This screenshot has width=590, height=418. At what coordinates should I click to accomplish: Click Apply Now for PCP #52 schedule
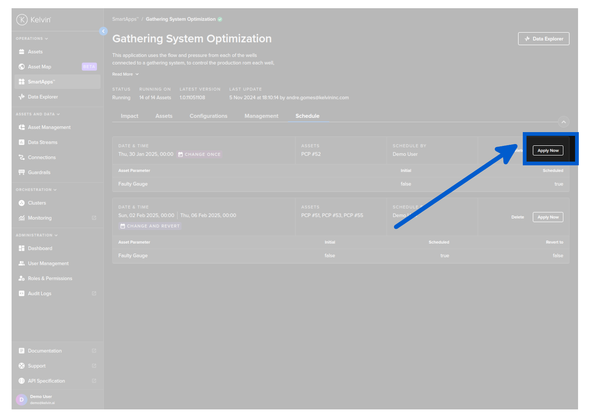pos(548,150)
